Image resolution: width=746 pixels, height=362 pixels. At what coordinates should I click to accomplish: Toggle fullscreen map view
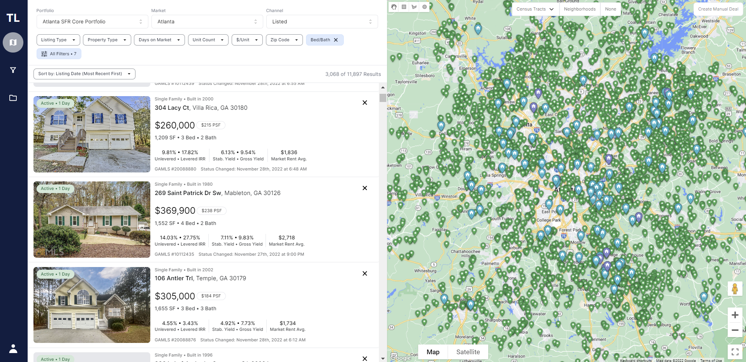pos(735,352)
